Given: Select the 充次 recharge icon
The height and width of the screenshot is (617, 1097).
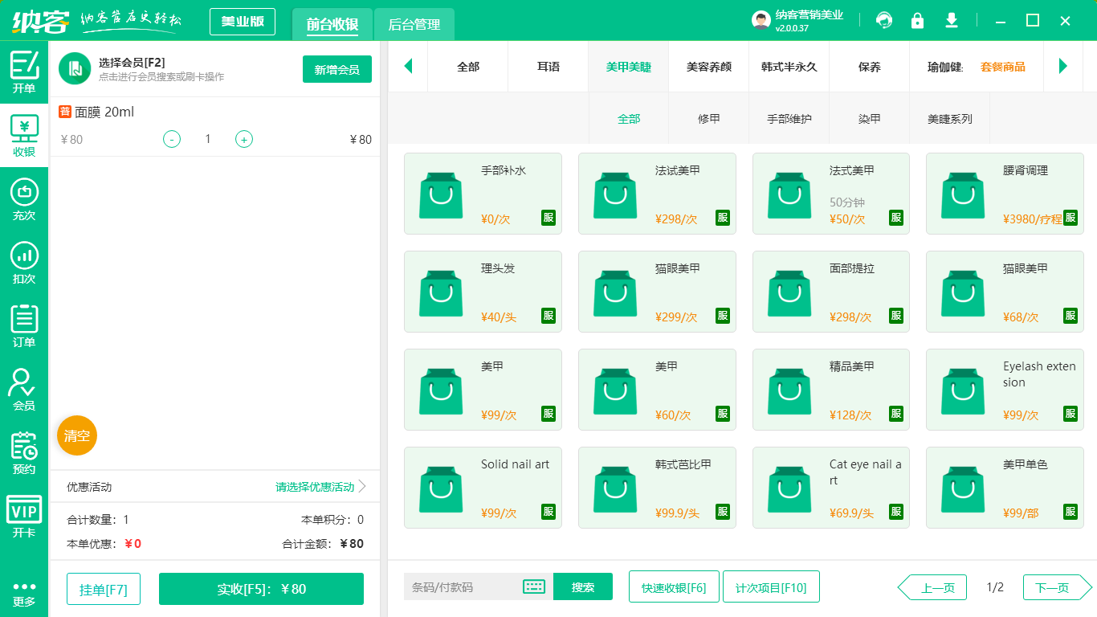Looking at the screenshot, I should coord(24,197).
